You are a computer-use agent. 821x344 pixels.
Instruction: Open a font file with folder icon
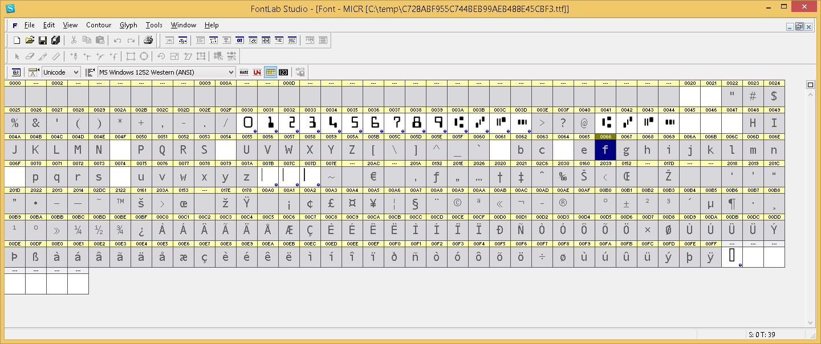coord(30,40)
